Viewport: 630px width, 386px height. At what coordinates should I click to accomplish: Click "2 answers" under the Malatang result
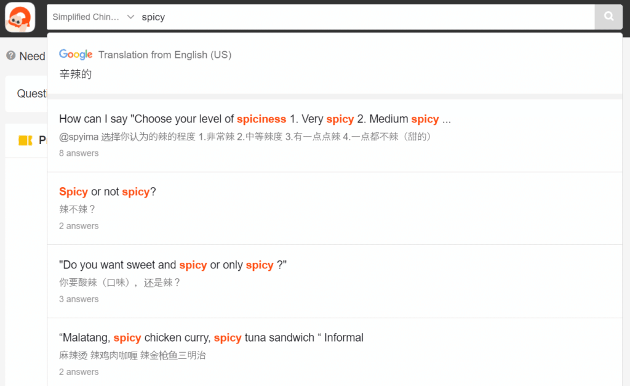pos(79,372)
